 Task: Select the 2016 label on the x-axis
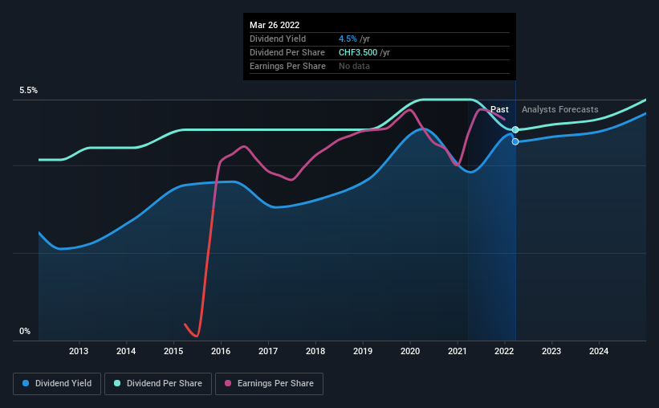[x=221, y=351]
